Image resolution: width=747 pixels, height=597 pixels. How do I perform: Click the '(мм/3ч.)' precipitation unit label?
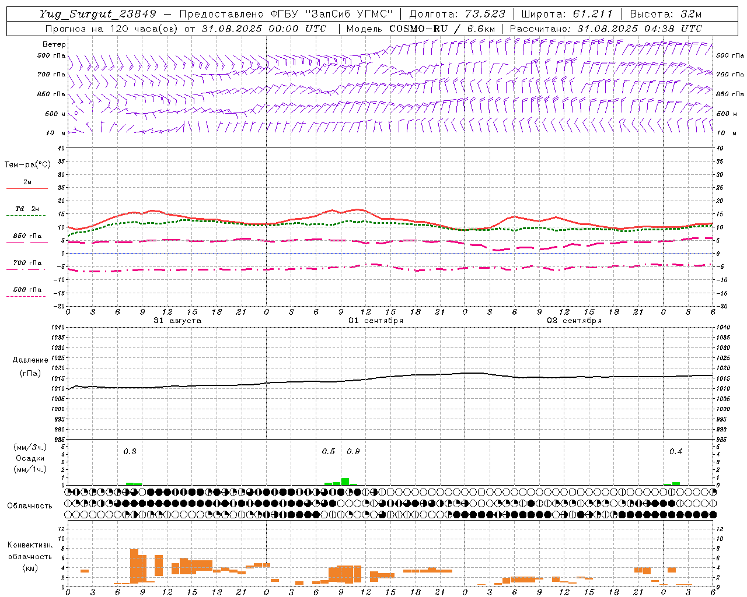coord(30,447)
